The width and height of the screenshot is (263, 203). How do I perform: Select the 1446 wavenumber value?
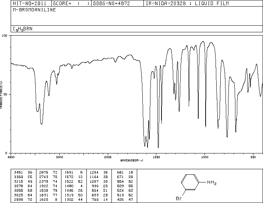69,191
